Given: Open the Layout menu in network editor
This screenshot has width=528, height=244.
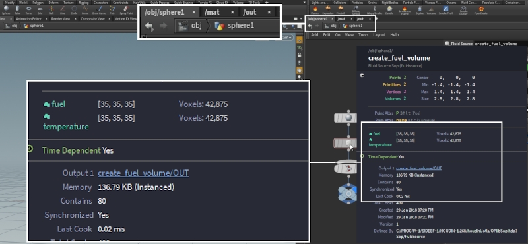Looking at the screenshot, I should coord(379,35).
